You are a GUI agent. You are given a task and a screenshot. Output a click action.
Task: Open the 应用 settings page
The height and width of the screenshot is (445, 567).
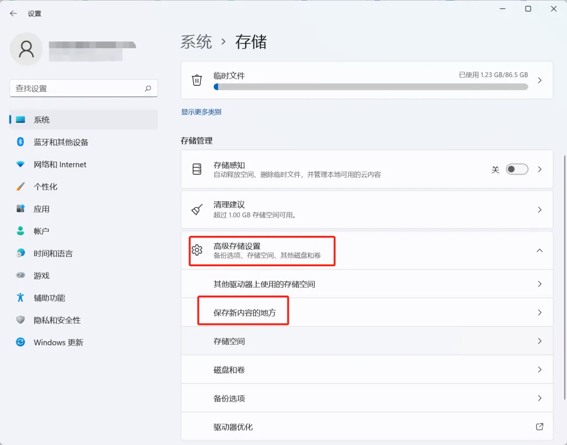click(x=83, y=209)
